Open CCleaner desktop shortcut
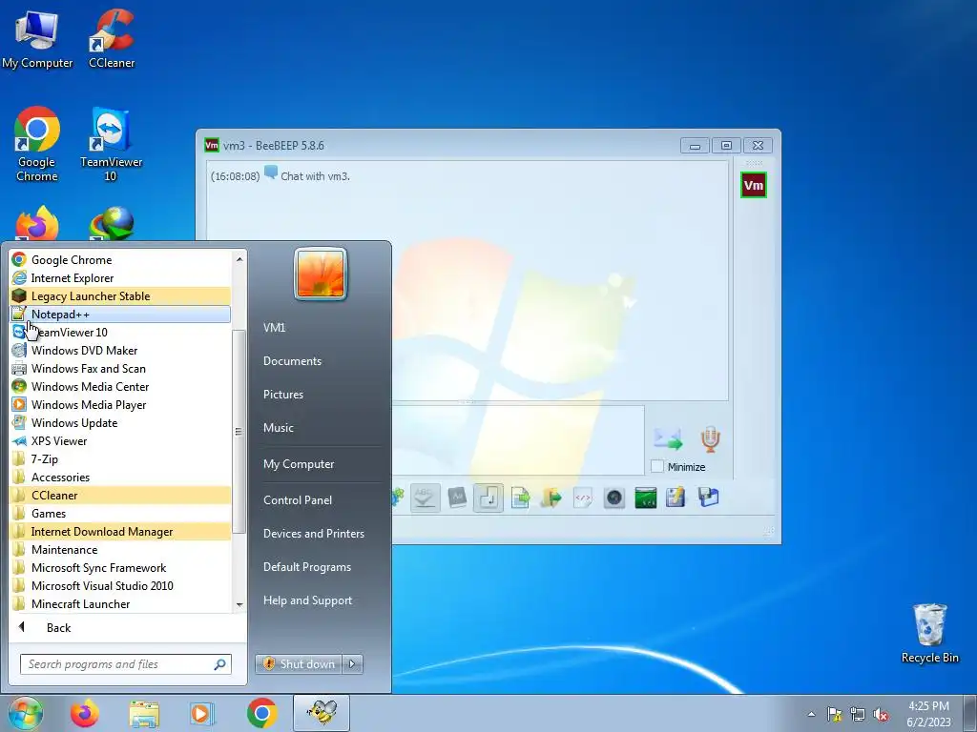 coord(112,38)
